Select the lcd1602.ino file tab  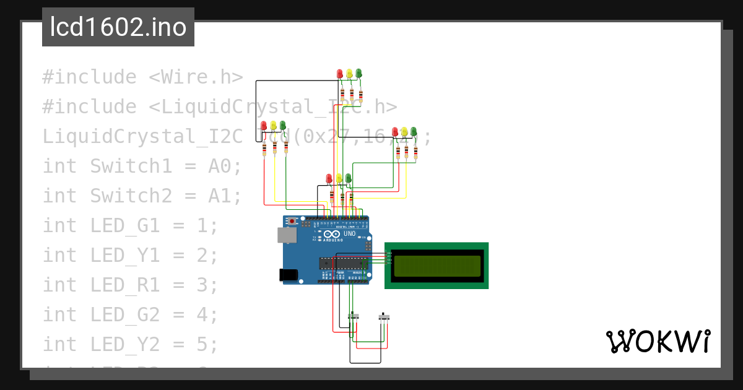coord(118,27)
